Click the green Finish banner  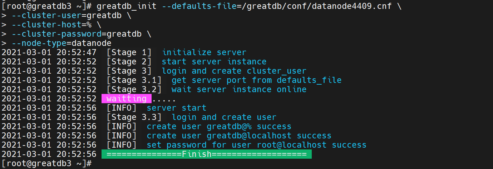[207, 154]
